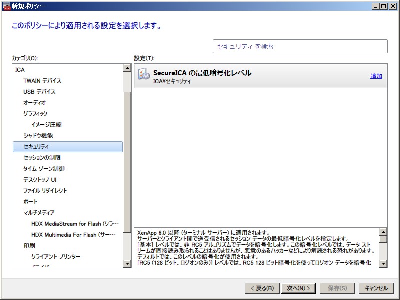Choose イメージ圧縮 under グラフィック
Screen dimensions: 400x300
click(x=46, y=125)
